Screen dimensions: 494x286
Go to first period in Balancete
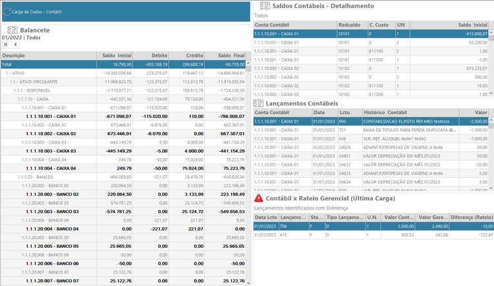tap(6, 44)
